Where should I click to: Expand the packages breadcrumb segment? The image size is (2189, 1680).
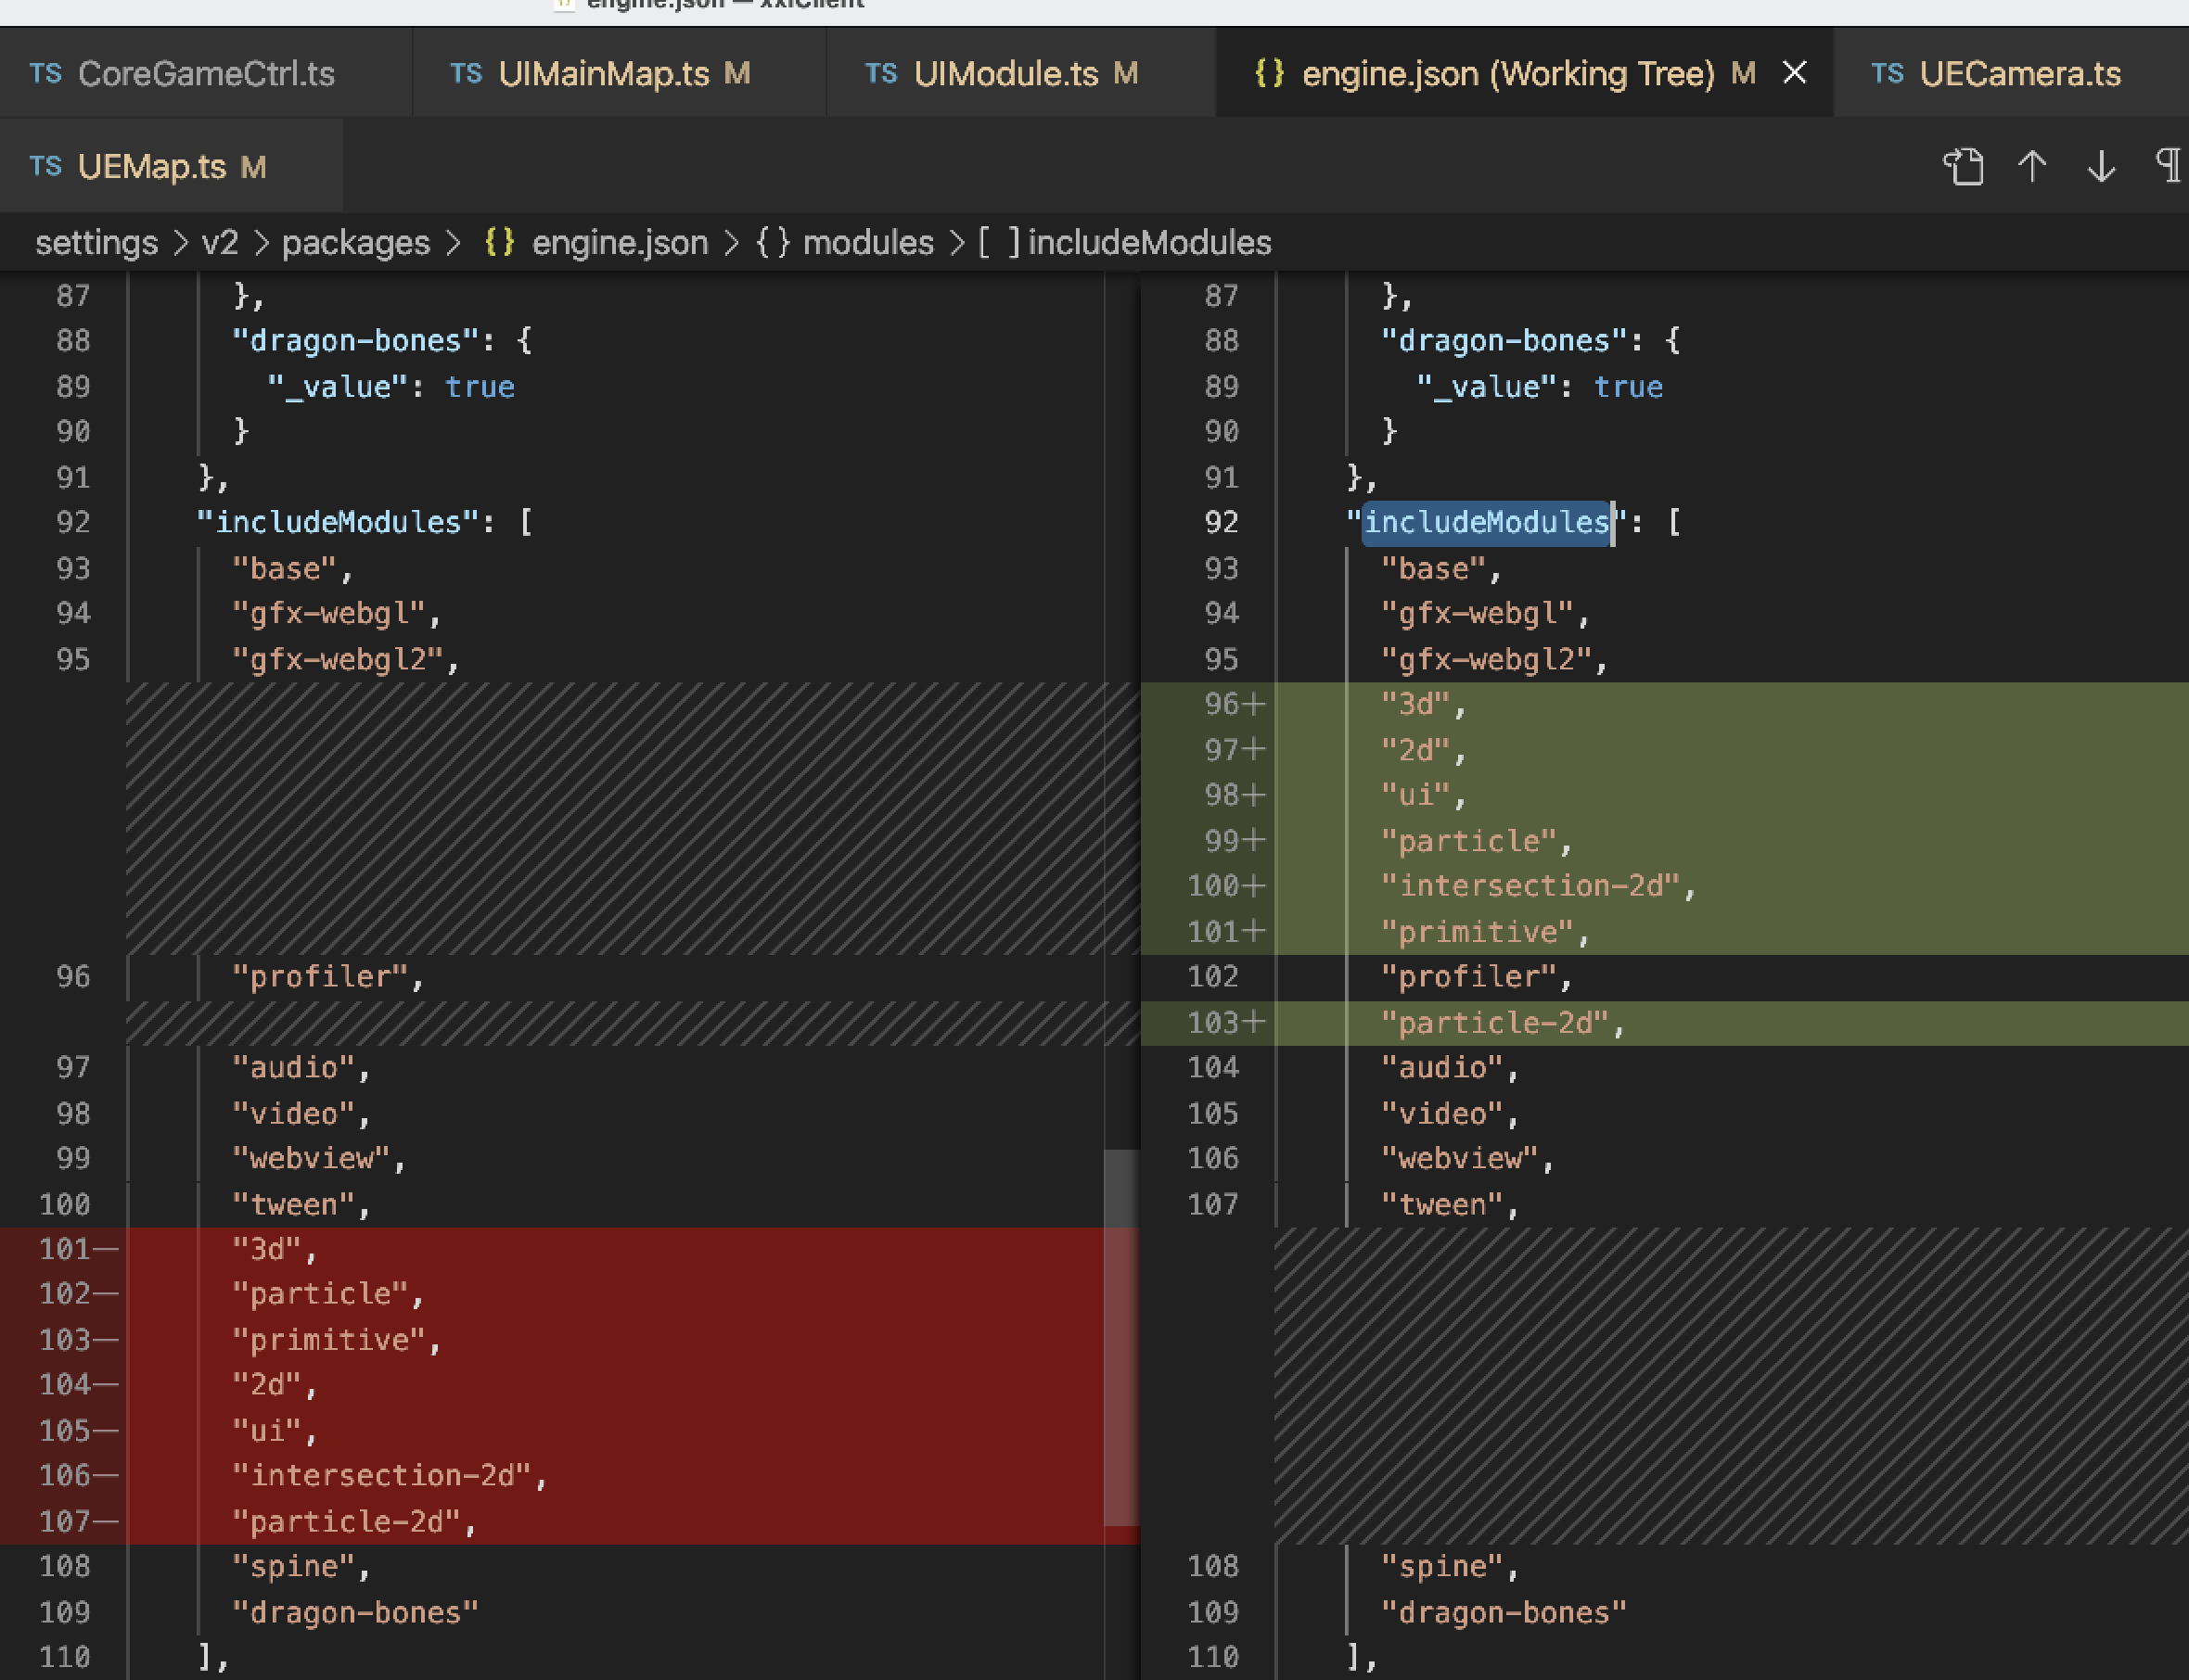pyautogui.click(x=355, y=242)
